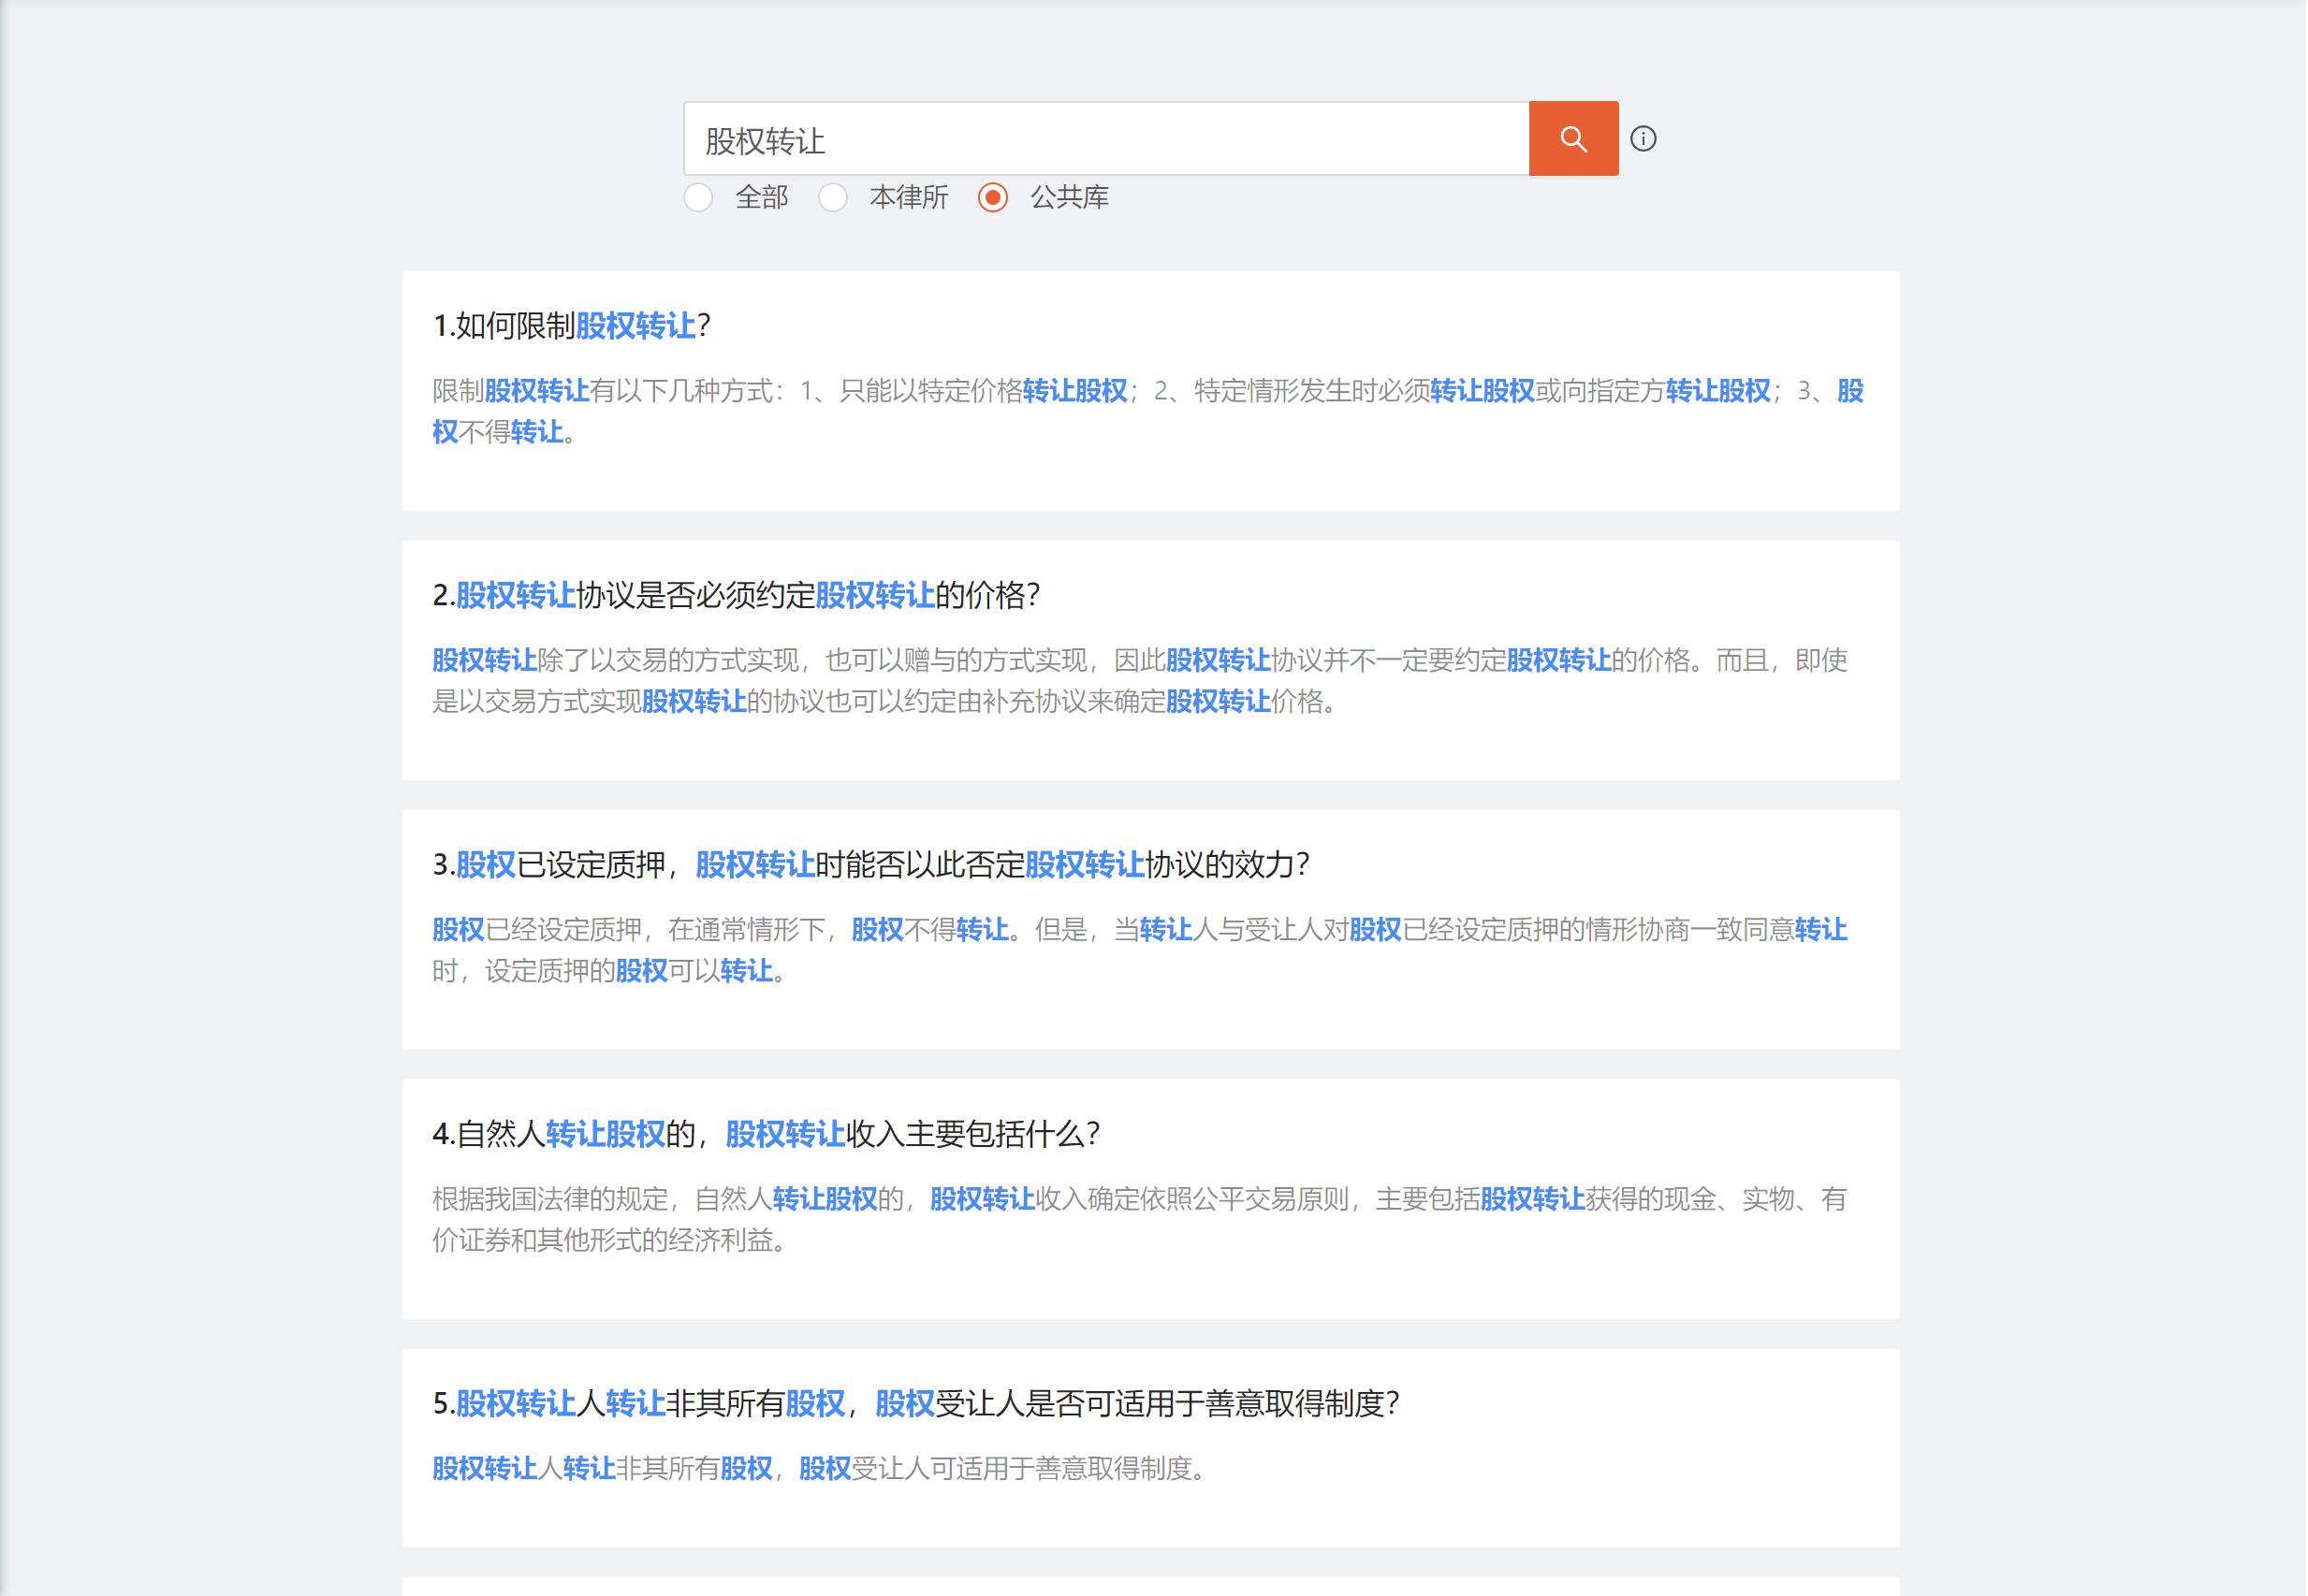
Task: Open result 1 如何限制股权转让
Action: pos(571,325)
